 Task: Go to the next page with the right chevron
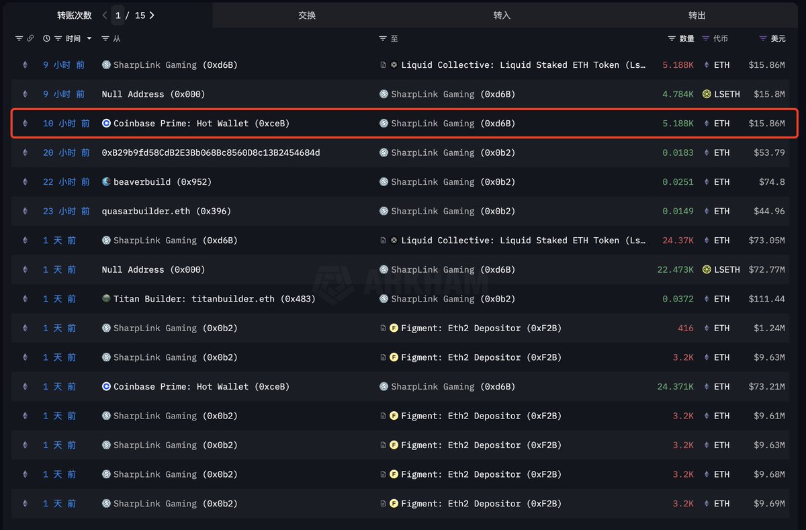tap(152, 15)
